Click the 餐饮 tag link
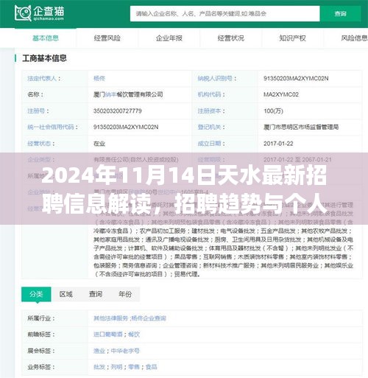The image size is (368, 378). click(x=134, y=335)
